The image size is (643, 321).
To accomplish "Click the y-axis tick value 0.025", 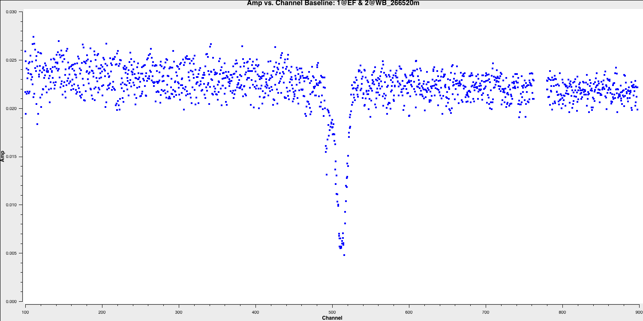I will 11,60.
